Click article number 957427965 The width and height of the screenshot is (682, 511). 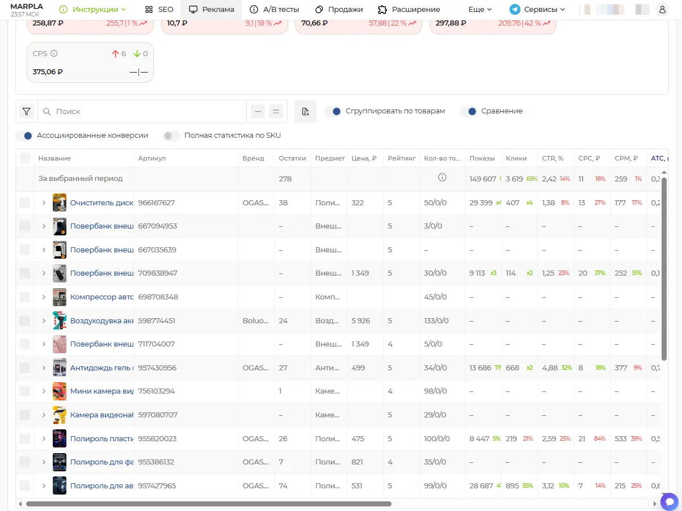pos(157,485)
